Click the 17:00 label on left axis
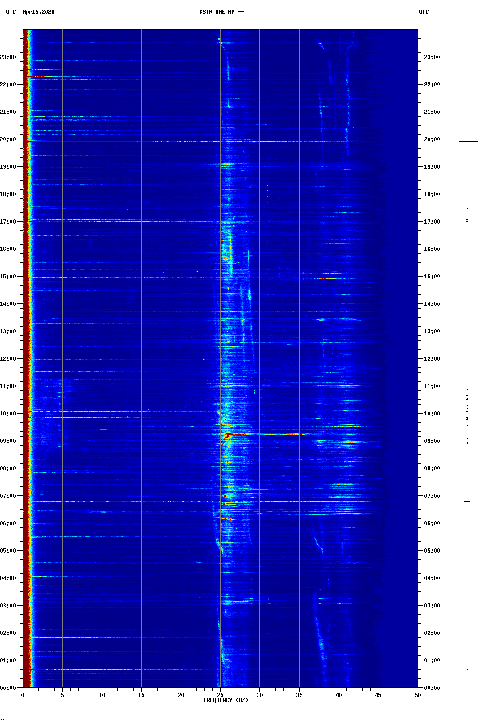 click(x=8, y=222)
